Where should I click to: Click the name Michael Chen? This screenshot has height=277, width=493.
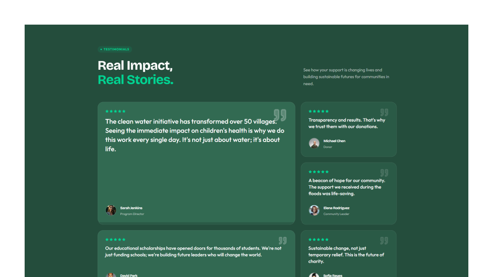[x=334, y=141]
